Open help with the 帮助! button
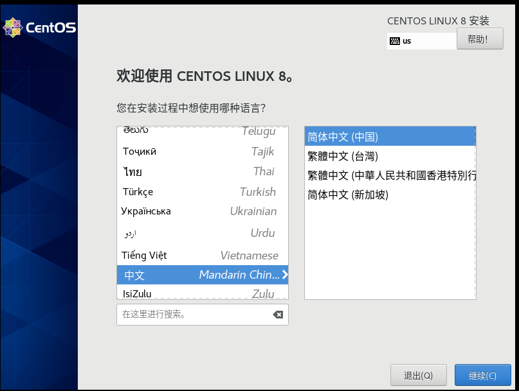This screenshot has height=391, width=519. 480,39
